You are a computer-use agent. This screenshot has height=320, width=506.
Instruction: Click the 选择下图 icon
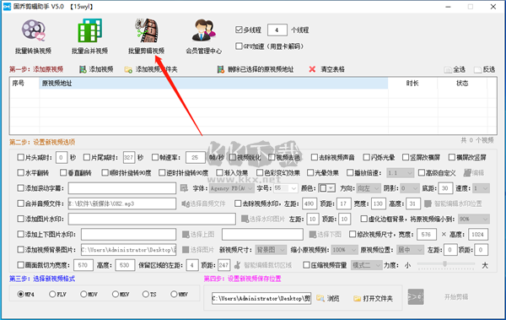click(x=312, y=235)
